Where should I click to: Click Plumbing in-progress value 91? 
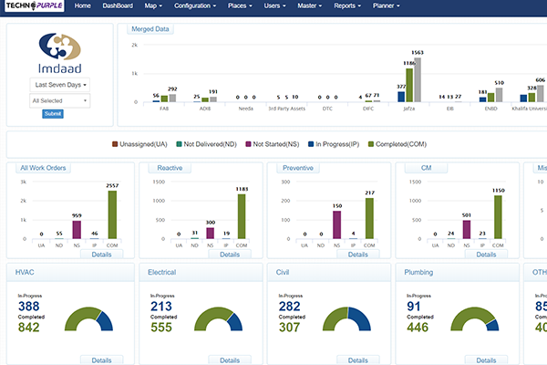(x=413, y=307)
